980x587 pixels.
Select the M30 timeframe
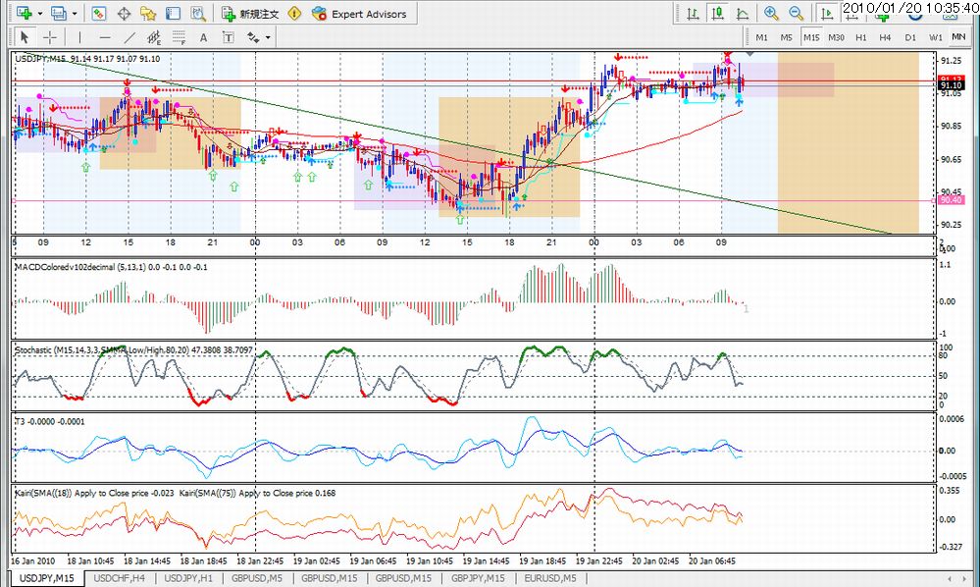click(x=836, y=37)
